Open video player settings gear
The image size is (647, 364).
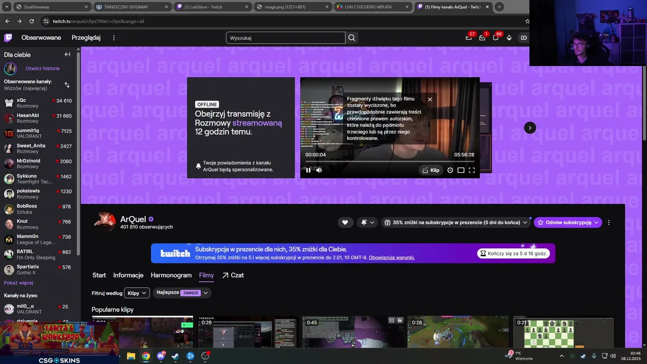pyautogui.click(x=450, y=170)
